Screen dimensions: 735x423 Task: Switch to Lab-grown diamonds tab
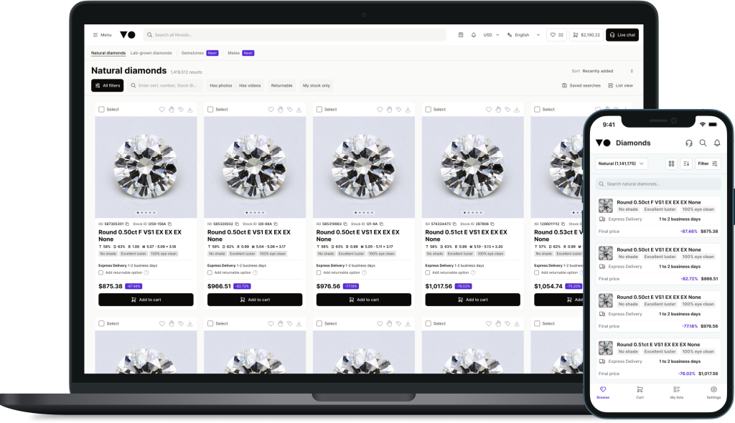click(x=151, y=53)
